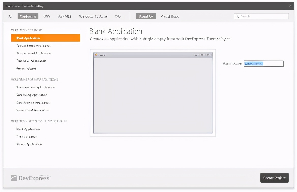Select Blank Application under WinForms Common
The image size is (297, 192).
46,38
